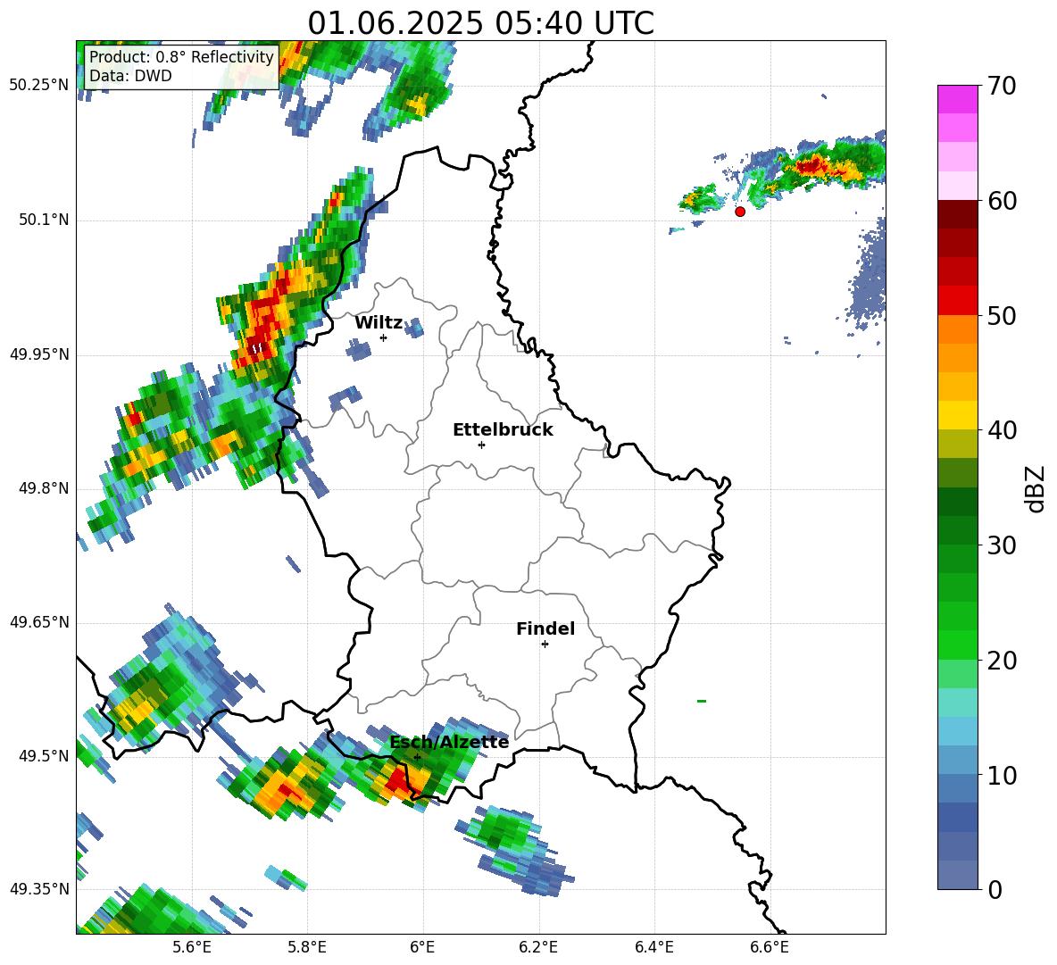Click the Esch/Alzette city label
The image size is (1057, 965).
[x=449, y=742]
